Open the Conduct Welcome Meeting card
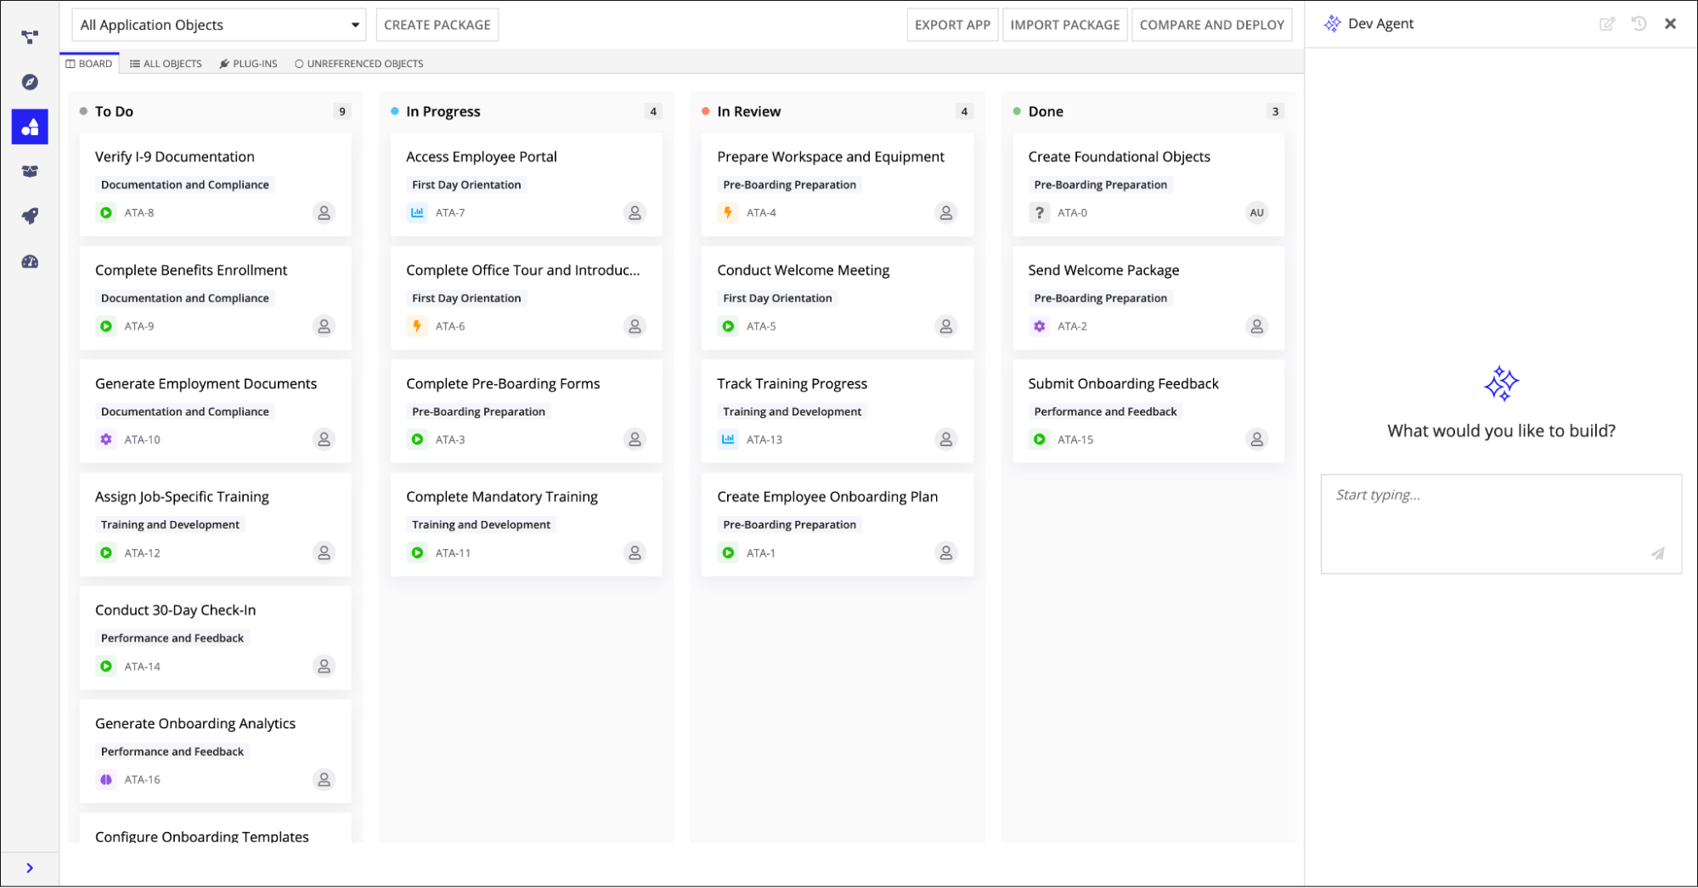The image size is (1698, 888). coord(838,298)
